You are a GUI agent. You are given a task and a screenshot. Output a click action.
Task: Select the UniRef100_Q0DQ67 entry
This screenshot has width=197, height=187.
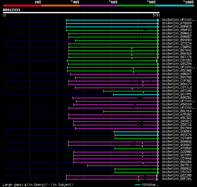[x=177, y=145]
